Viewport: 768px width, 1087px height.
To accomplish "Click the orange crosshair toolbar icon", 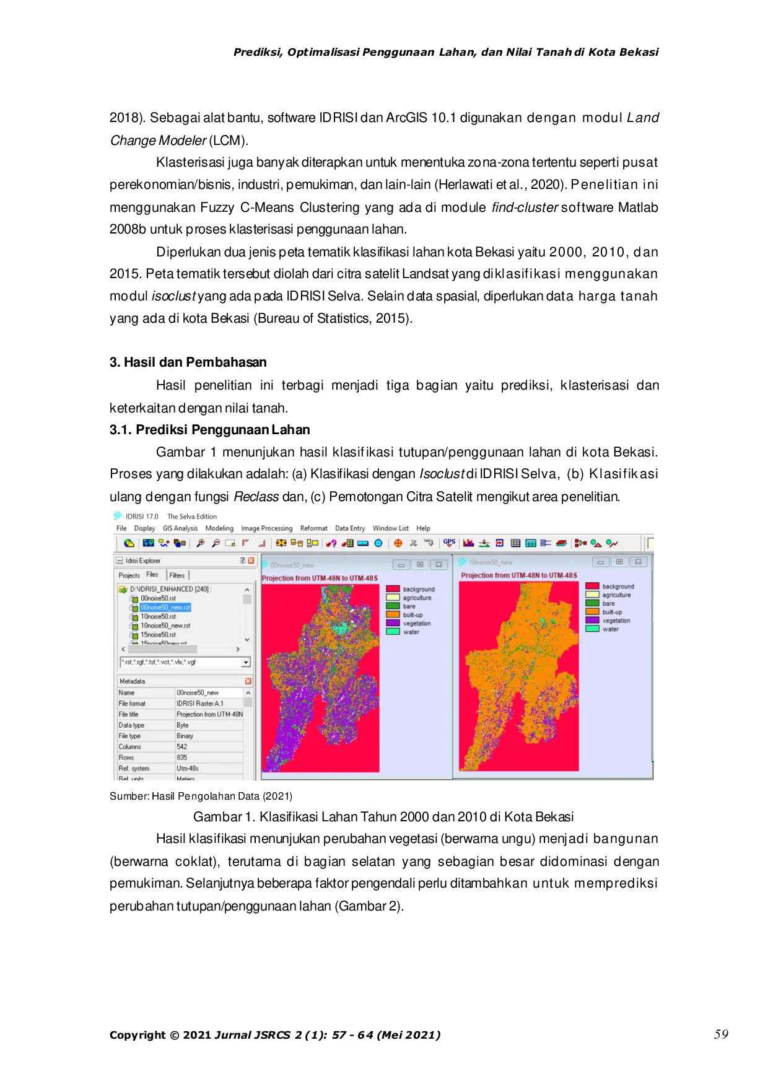I will [x=398, y=543].
